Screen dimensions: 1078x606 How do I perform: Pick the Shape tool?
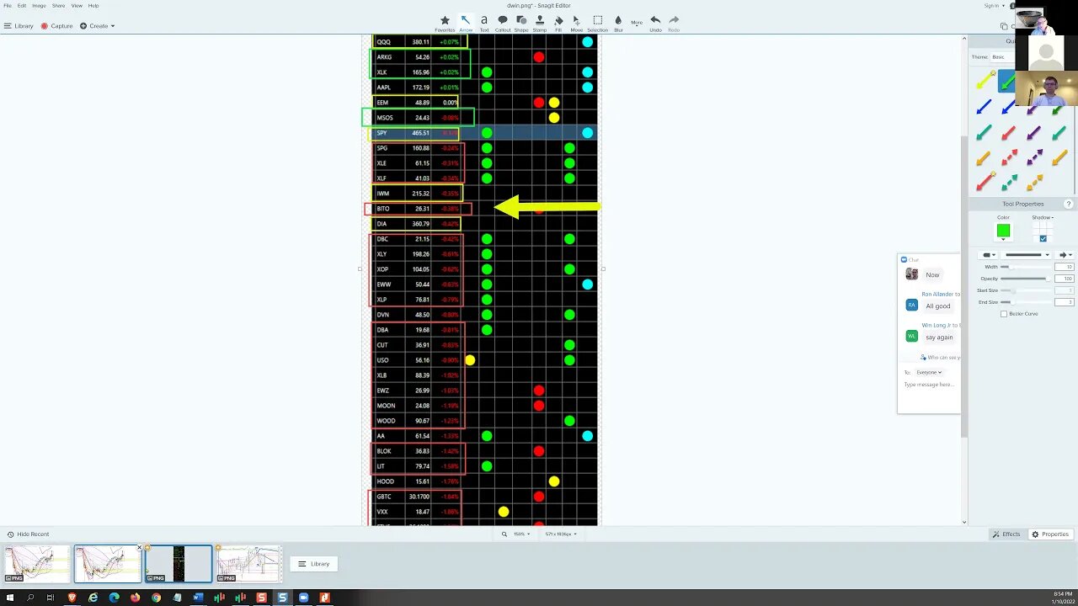tap(521, 23)
